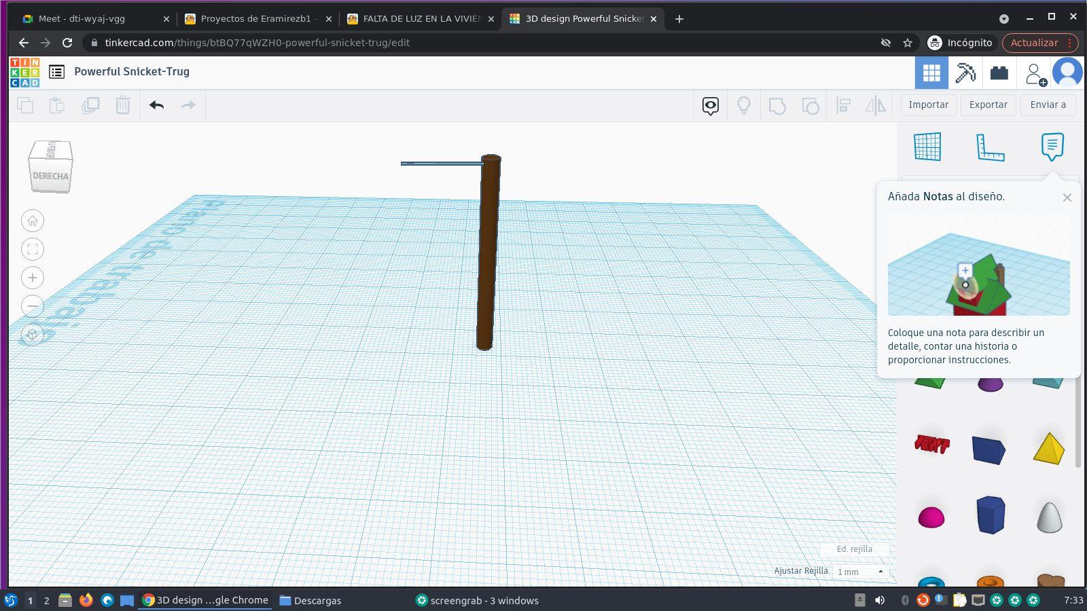Open the Bricks mode icon
Screen dimensions: 1087x611
tap(999, 73)
